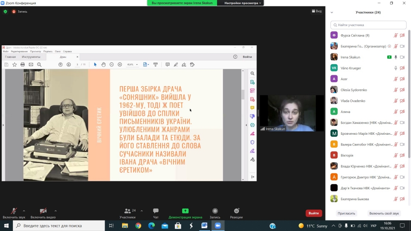The height and width of the screenshot is (231, 411).
Task: Close the Драч document tab
Action: click(x=77, y=57)
